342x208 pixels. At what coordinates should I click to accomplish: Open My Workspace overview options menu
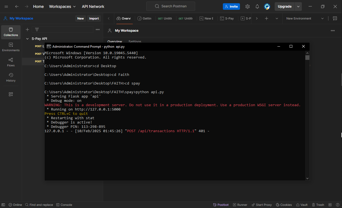(x=333, y=31)
